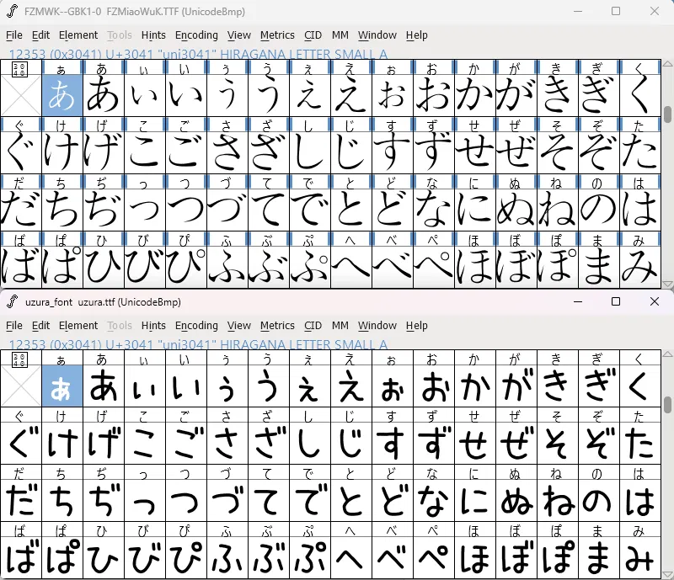Open Metrics menu in uzura font window
This screenshot has width=674, height=580.
277,326
